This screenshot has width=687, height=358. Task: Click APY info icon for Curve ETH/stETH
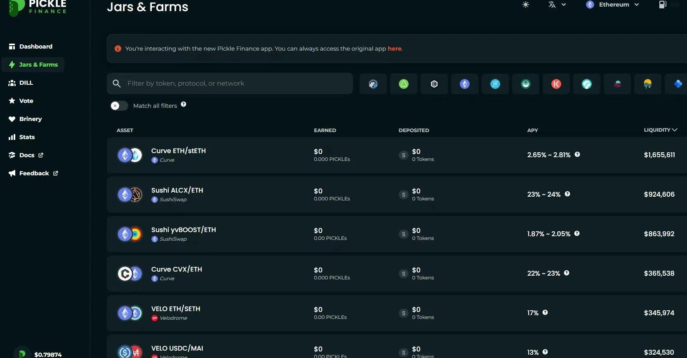click(x=577, y=154)
